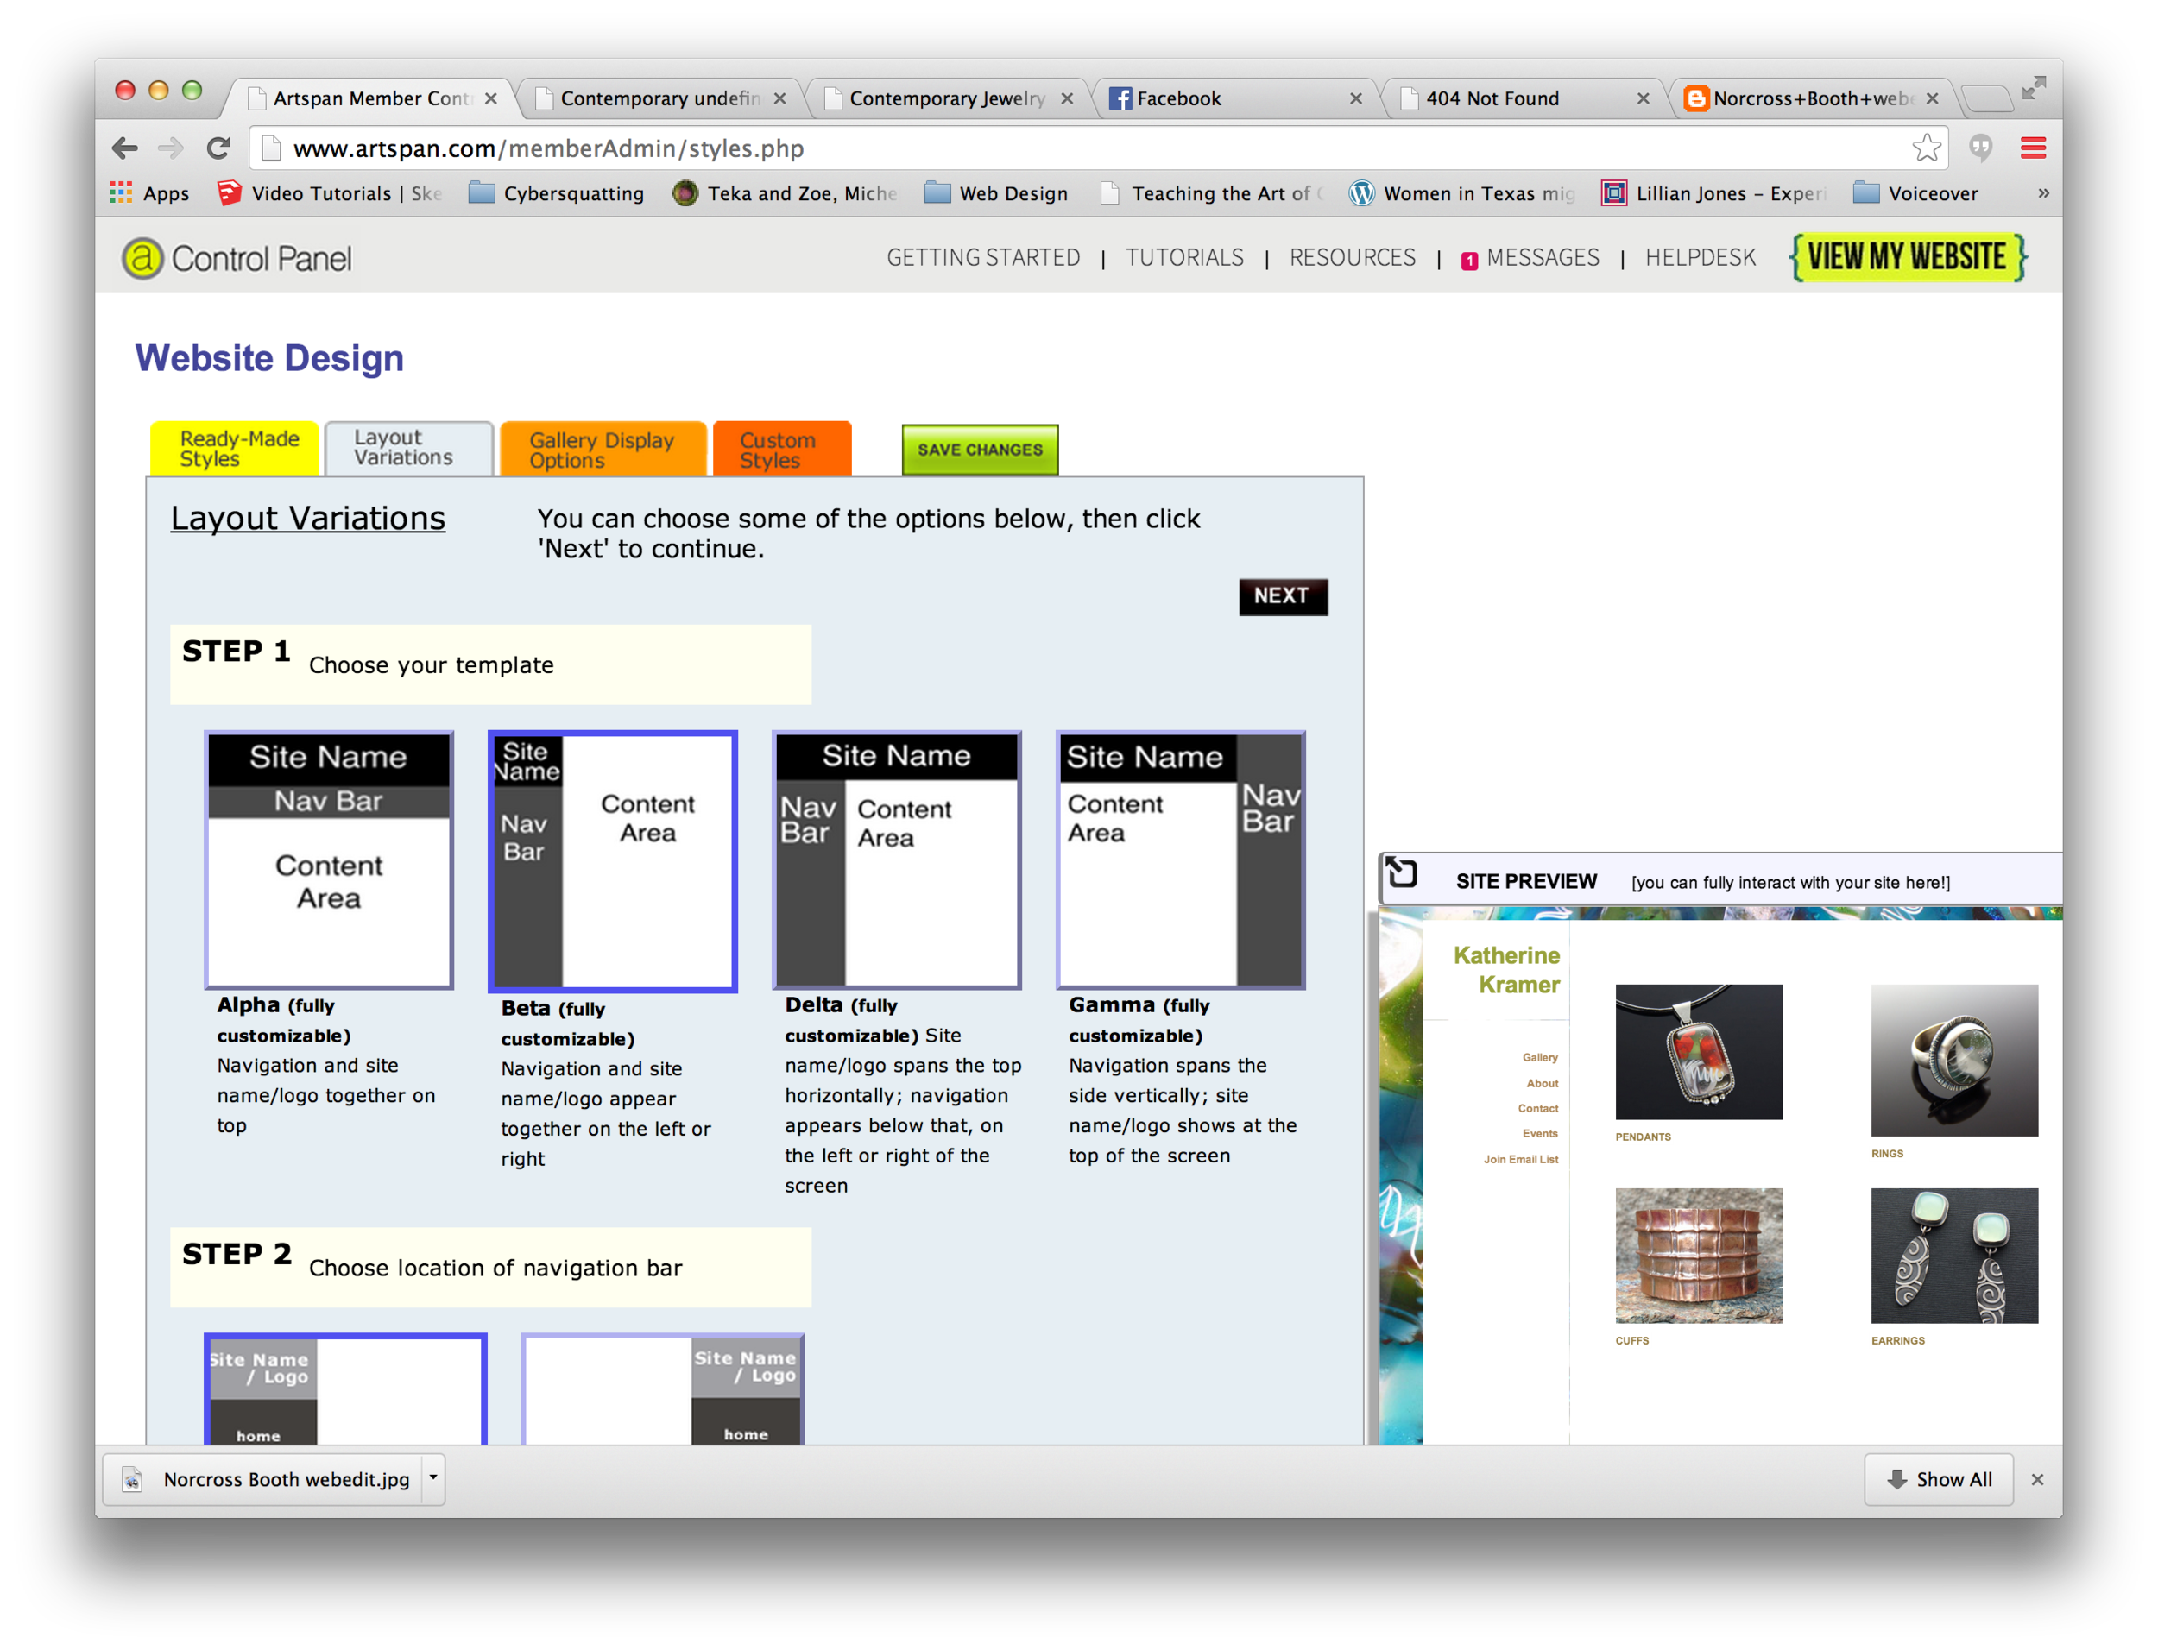Switch to Gallery Display Options tab
This screenshot has height=1650, width=2158.
[603, 450]
